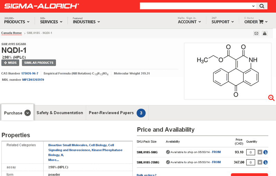Click the search magnifier icon
The width and height of the screenshot is (276, 176).
(x=262, y=6)
